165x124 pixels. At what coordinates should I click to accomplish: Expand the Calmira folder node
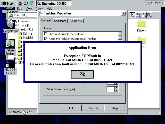[x=15, y=34]
